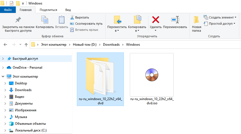
Task: Click the title bar new folder icon
Action: coord(18,3)
